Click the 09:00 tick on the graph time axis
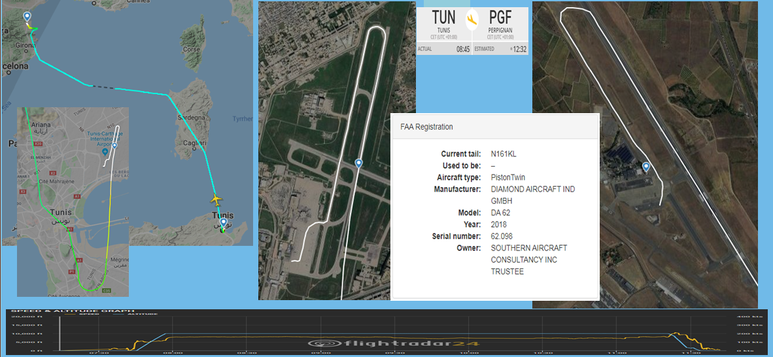Viewport: 773px width, 357px height. pyautogui.click(x=321, y=352)
